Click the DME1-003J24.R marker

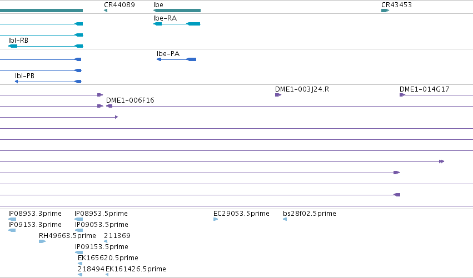(278, 95)
